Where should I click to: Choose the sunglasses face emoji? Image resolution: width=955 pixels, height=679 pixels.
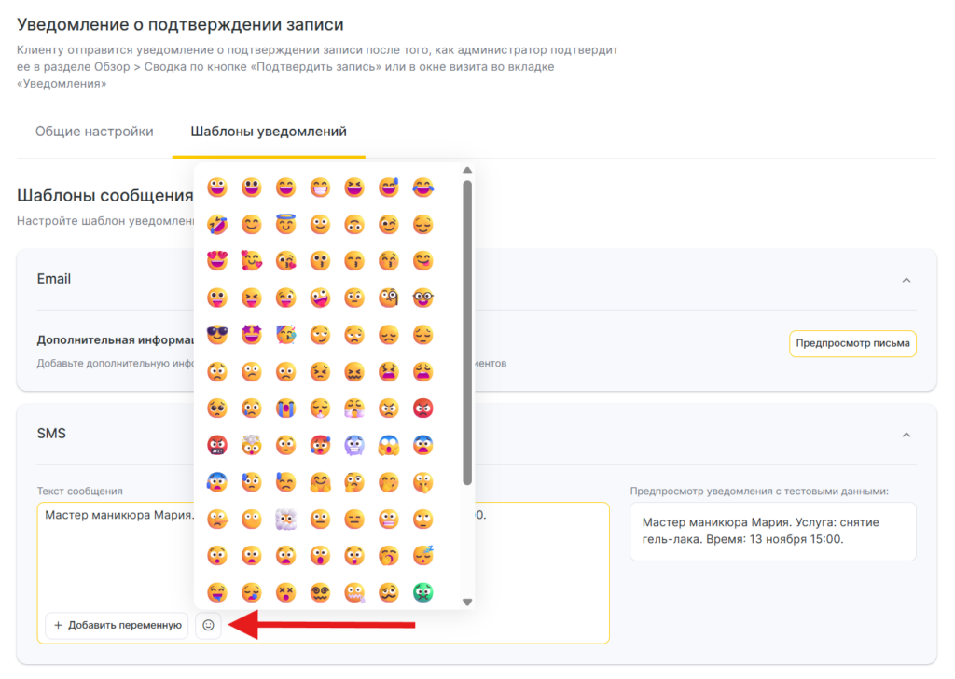[216, 336]
